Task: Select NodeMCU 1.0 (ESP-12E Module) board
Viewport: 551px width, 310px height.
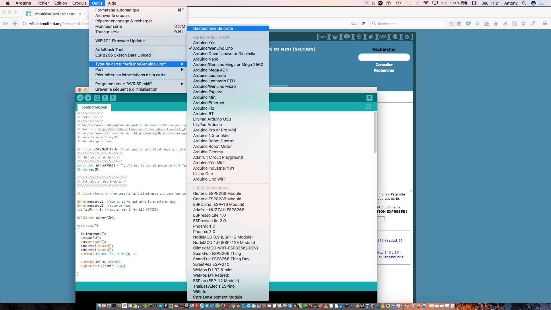Action: [224, 243]
